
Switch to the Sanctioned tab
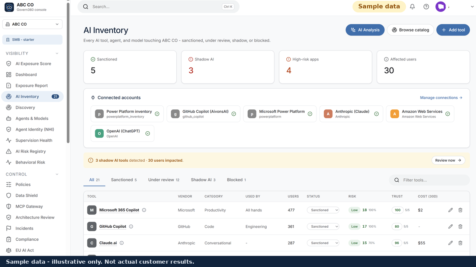click(x=124, y=180)
